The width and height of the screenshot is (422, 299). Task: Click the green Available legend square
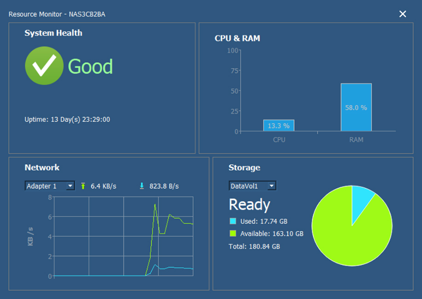(232, 234)
